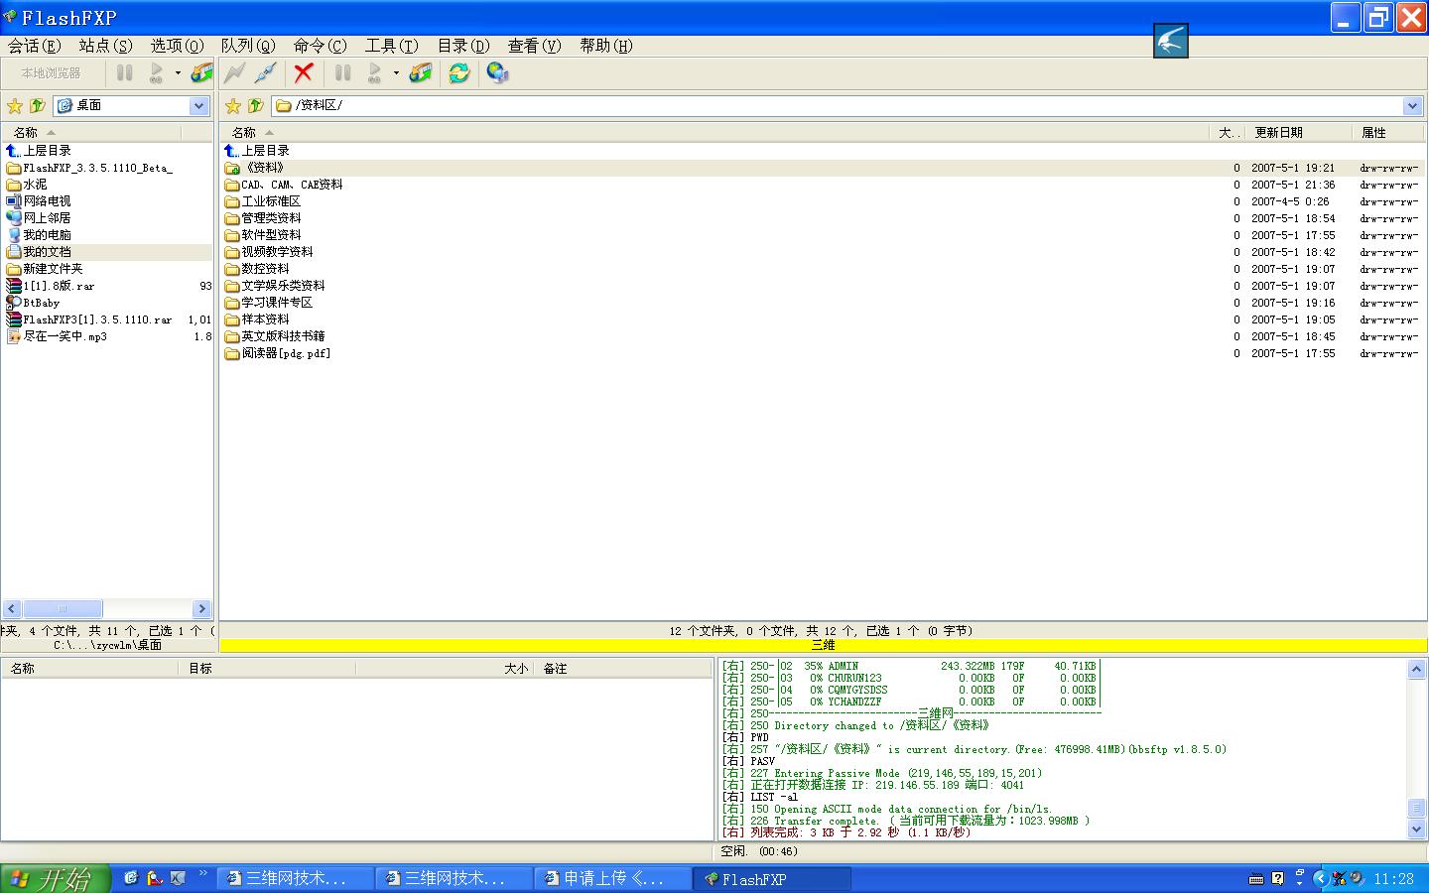
Task: Click the green refresh arrows icon
Action: (458, 72)
